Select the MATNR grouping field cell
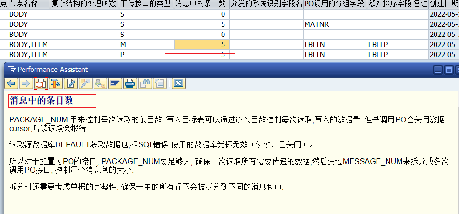 pos(335,24)
